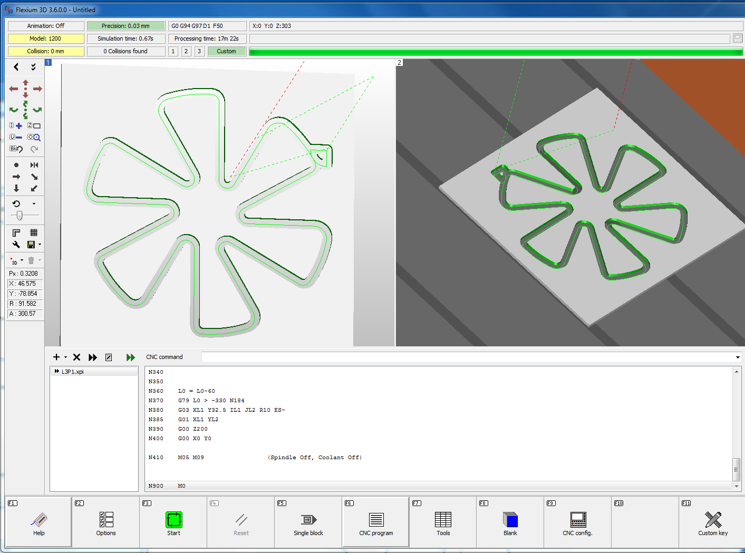
Task: Click the black X remove program icon
Action: (x=76, y=357)
